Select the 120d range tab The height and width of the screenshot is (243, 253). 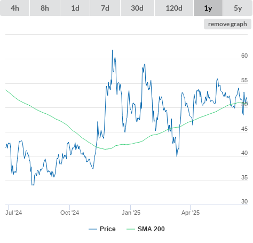click(174, 8)
